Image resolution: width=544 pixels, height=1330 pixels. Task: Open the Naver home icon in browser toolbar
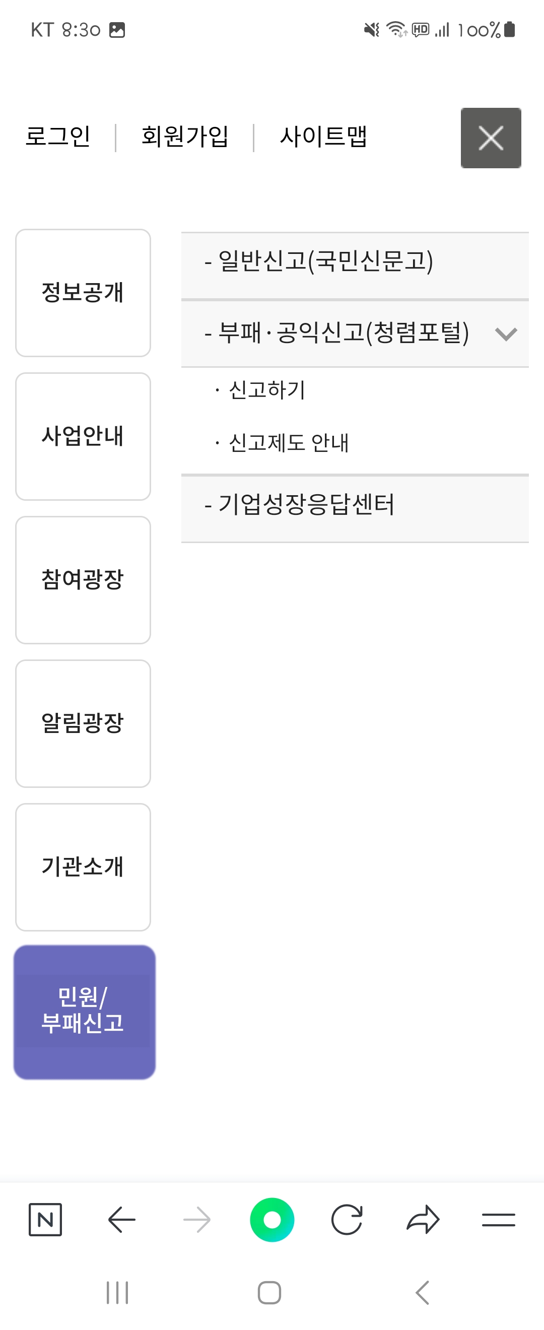pos(46,1220)
